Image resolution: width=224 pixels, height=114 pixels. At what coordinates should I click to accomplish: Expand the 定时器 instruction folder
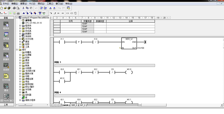tap(20, 95)
